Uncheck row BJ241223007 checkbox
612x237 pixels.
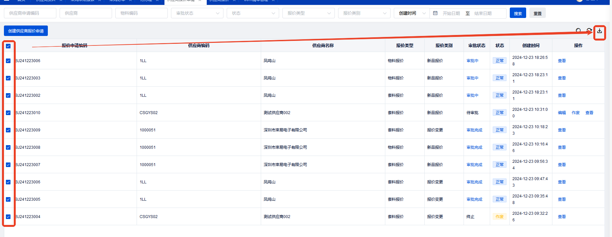tap(8, 165)
